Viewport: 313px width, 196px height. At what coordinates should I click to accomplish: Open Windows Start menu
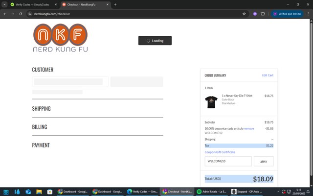6,192
